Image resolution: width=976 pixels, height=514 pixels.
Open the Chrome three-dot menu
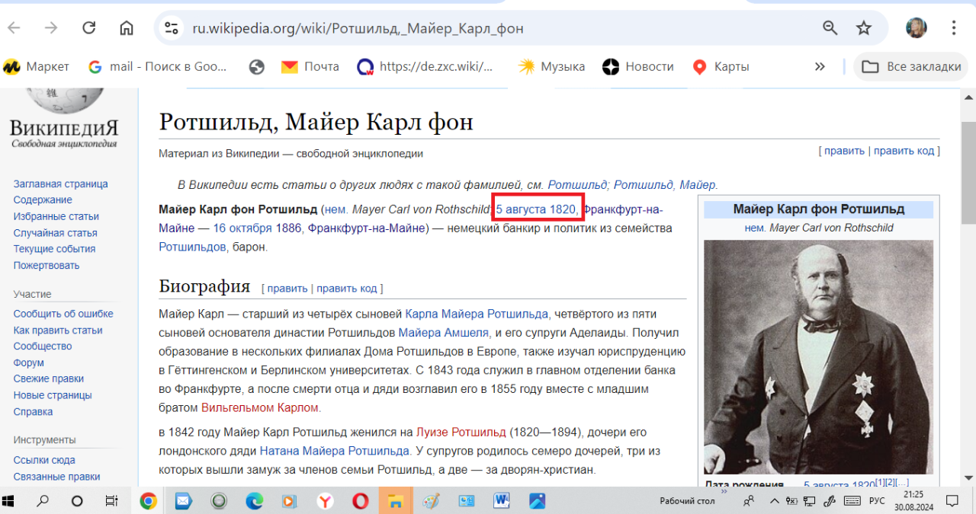(953, 28)
